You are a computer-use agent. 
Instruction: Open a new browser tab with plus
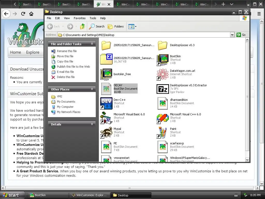coord(223,4)
